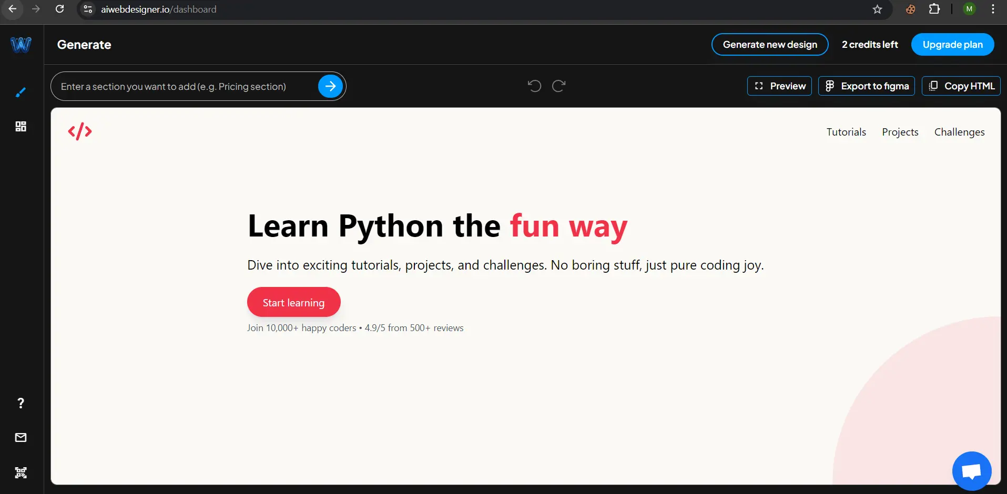Click the AI Web Designer W logo

[21, 45]
